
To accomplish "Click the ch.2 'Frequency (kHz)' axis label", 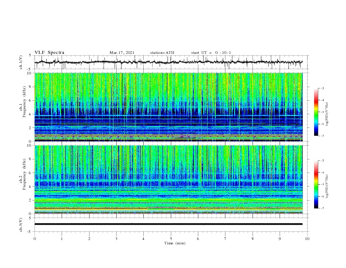I will click(x=24, y=174).
